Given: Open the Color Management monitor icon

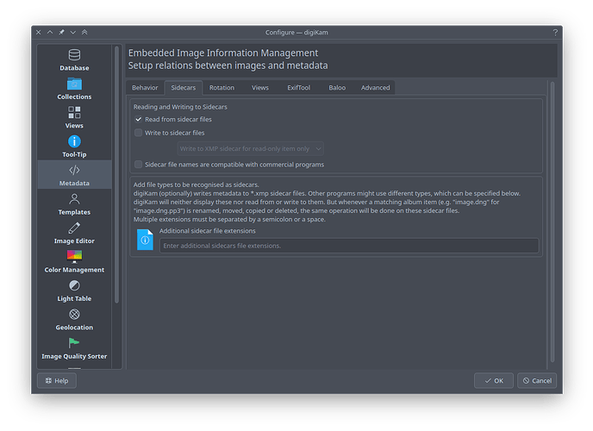Looking at the screenshot, I should click(x=74, y=257).
